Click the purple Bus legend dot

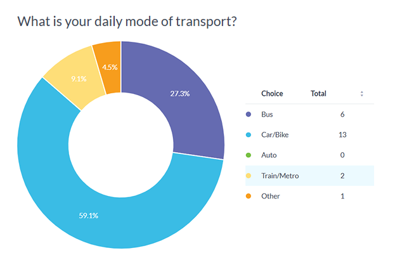pos(249,115)
